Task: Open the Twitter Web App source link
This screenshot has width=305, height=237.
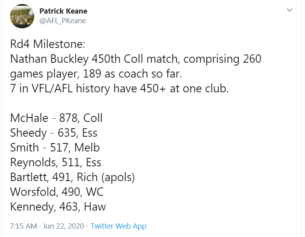Action: (x=118, y=226)
